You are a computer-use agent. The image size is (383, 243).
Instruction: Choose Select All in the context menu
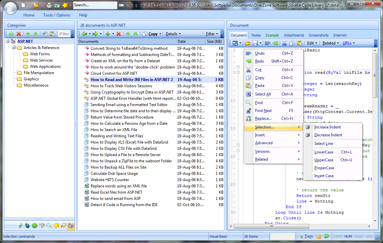click(x=274, y=94)
